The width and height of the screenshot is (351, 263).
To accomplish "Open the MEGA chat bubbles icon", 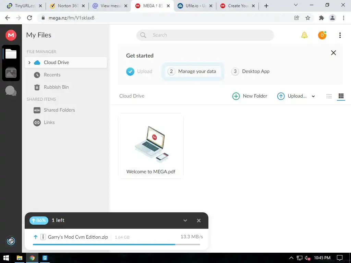I will (11, 91).
